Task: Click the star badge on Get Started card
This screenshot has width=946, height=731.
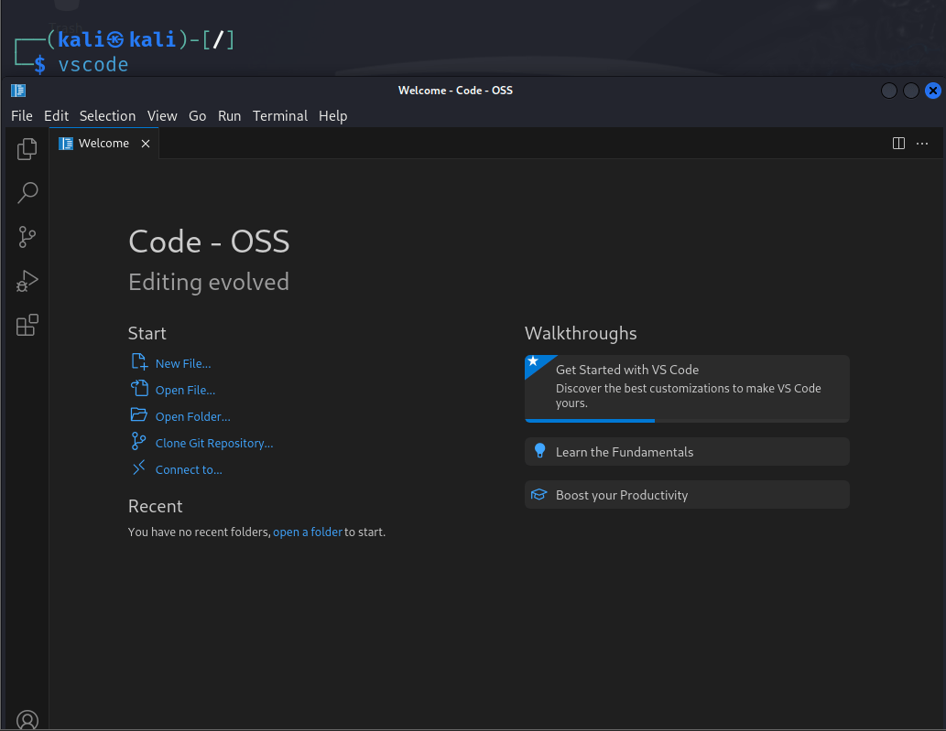Action: click(533, 361)
